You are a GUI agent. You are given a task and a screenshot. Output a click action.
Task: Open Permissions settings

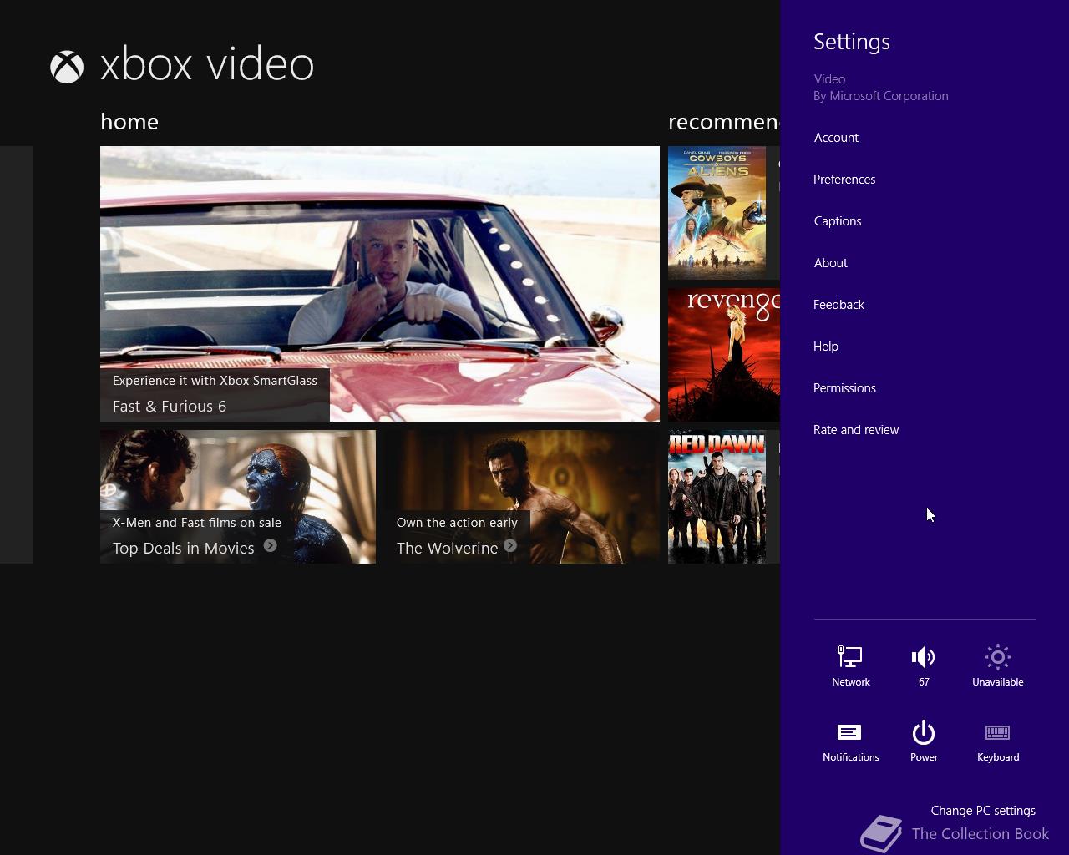pyautogui.click(x=844, y=388)
